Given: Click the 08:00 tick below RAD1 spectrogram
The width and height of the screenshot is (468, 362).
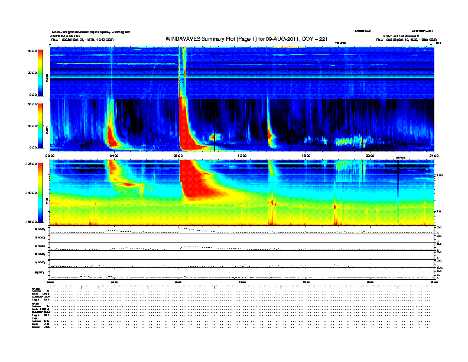Looking at the screenshot, I should pyautogui.click(x=178, y=156).
